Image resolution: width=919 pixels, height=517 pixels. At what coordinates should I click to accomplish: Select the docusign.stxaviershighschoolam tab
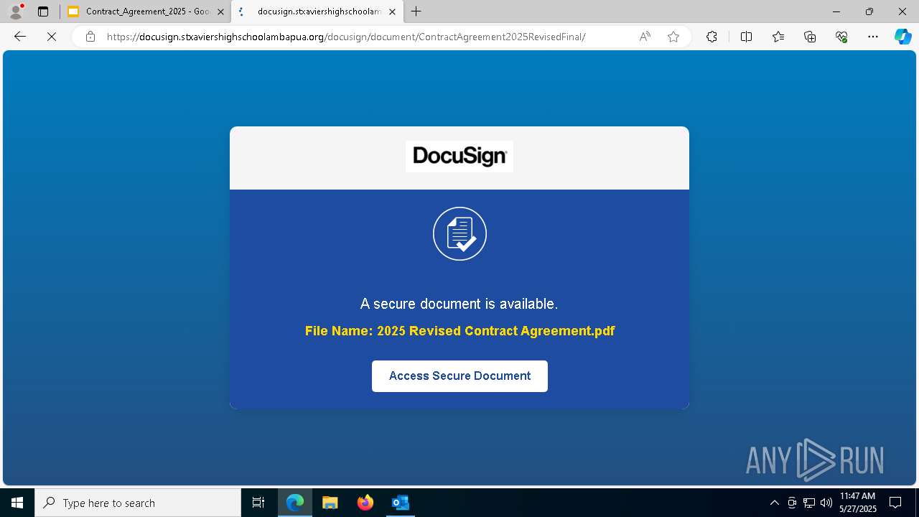317,11
